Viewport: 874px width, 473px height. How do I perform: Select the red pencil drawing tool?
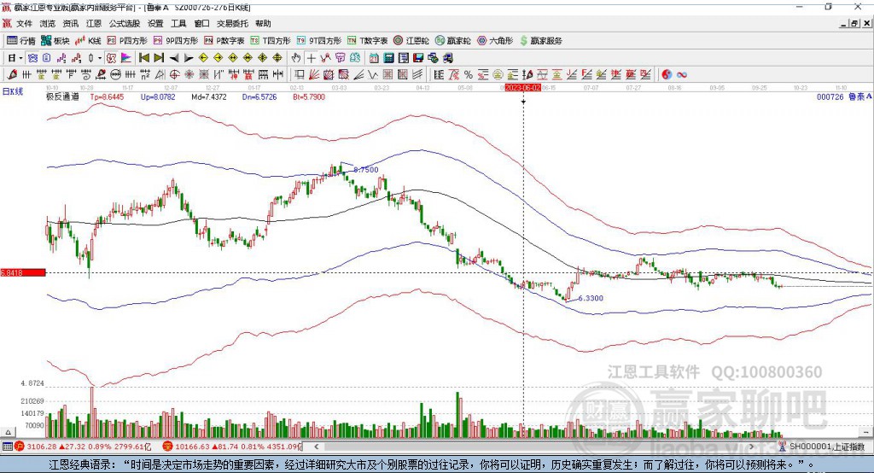tap(12, 75)
